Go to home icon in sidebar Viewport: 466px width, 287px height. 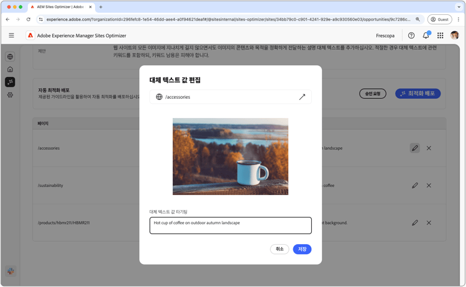coord(10,69)
